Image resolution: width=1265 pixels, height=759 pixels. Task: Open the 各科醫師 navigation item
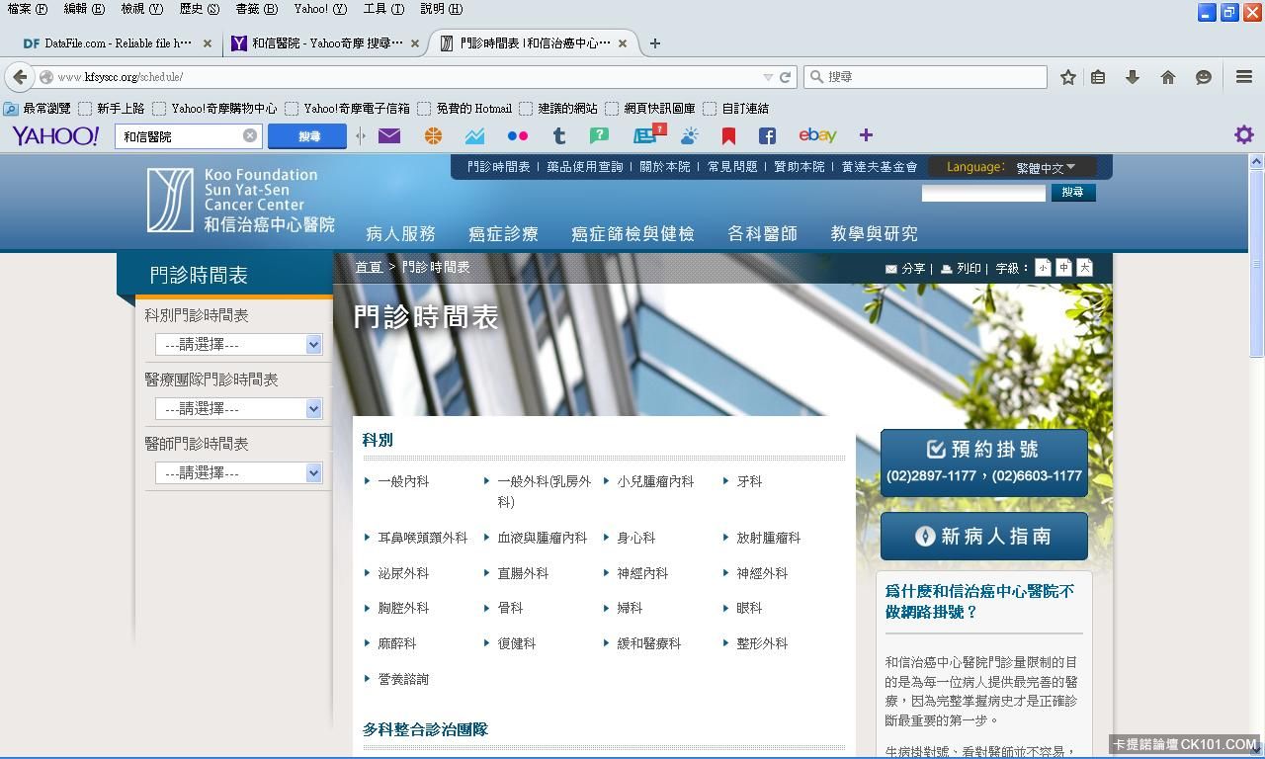click(x=762, y=234)
